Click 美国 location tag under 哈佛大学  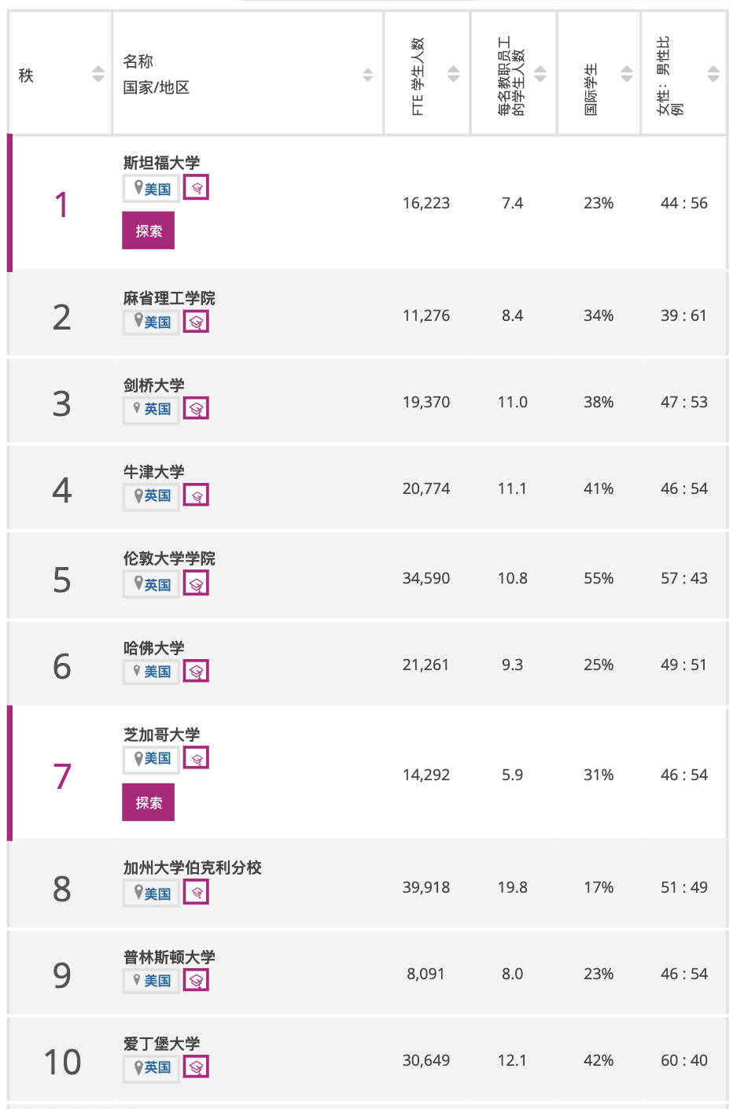151,672
